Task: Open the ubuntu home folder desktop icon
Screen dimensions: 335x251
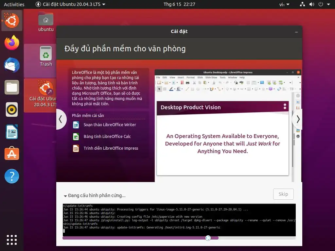Action: tap(46, 22)
